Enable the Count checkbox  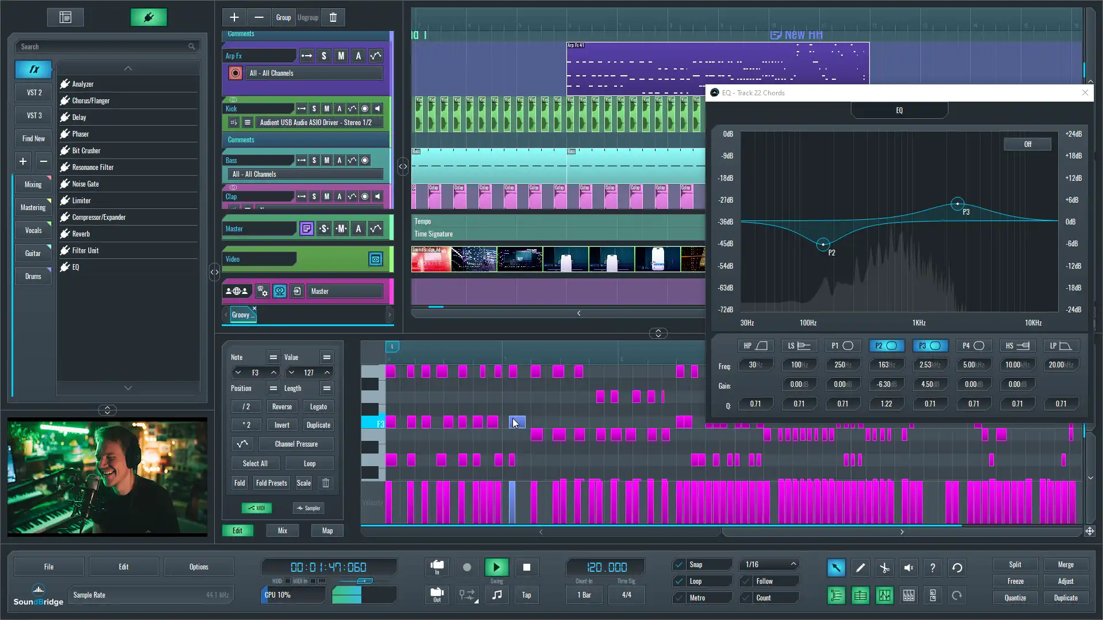(x=747, y=598)
